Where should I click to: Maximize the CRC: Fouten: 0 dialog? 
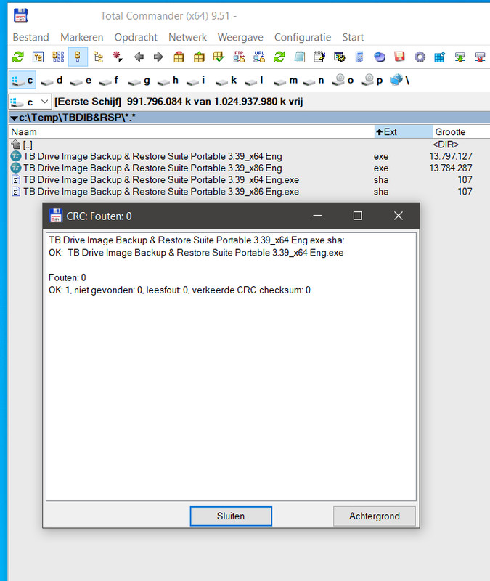point(357,216)
